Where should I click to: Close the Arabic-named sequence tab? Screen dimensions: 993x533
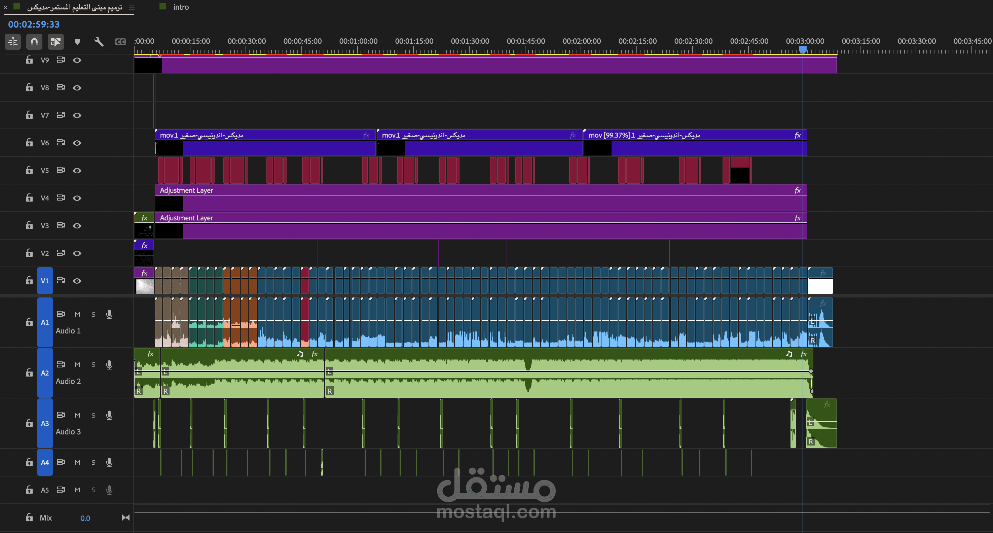[5, 7]
